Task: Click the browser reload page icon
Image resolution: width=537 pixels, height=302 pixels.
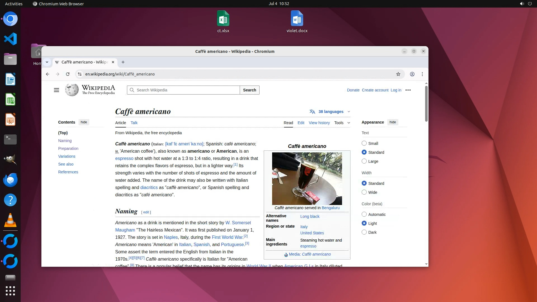Action: pos(68,74)
